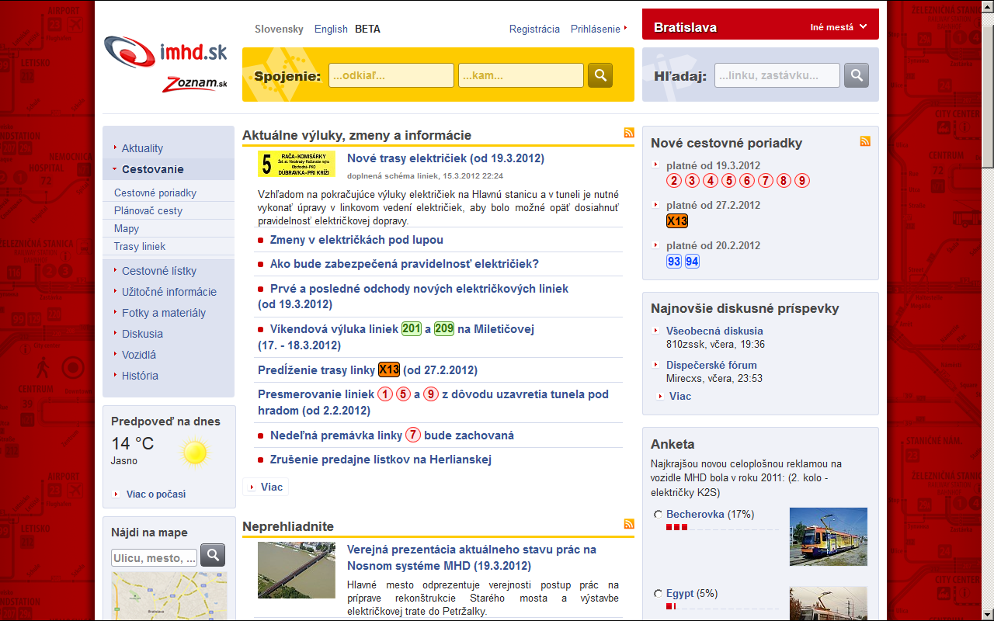The height and width of the screenshot is (621, 994).
Task: Open RSS feed for Neprehliadnite section
Action: coord(629,524)
